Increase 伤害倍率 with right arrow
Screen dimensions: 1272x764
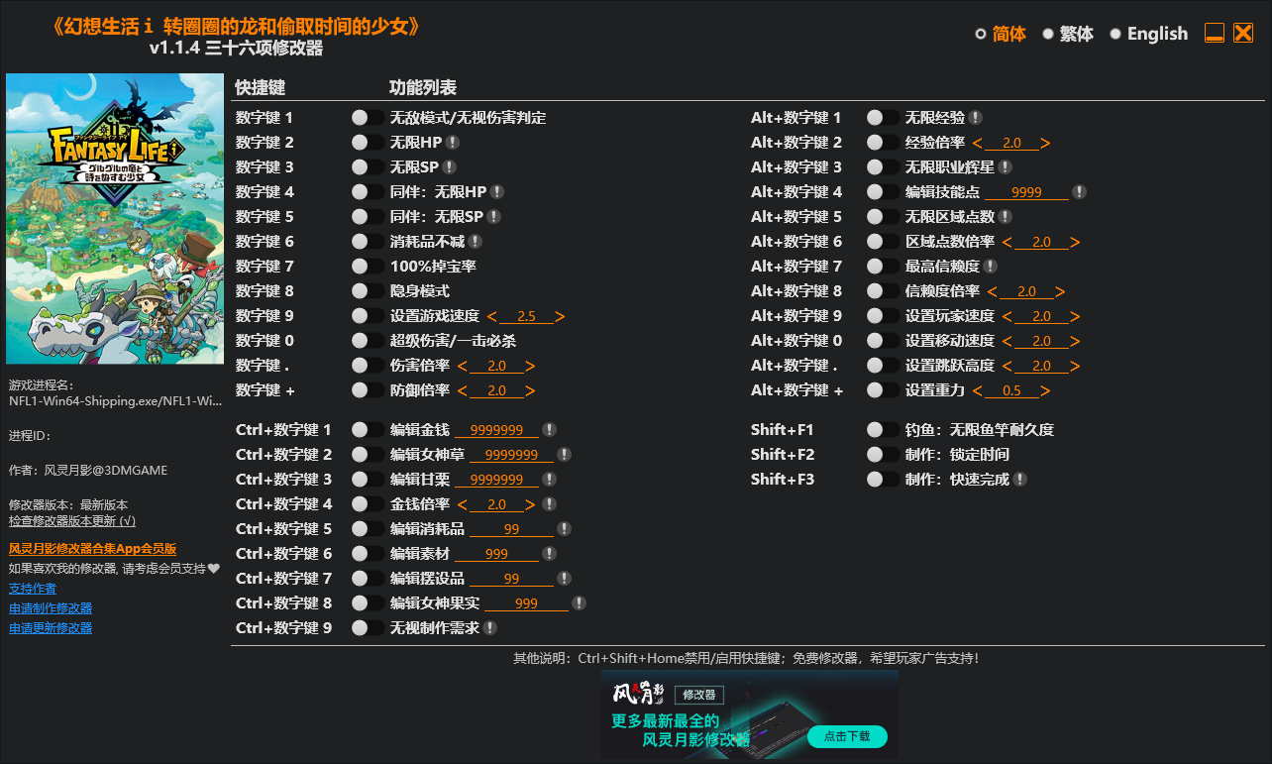pyautogui.click(x=530, y=367)
